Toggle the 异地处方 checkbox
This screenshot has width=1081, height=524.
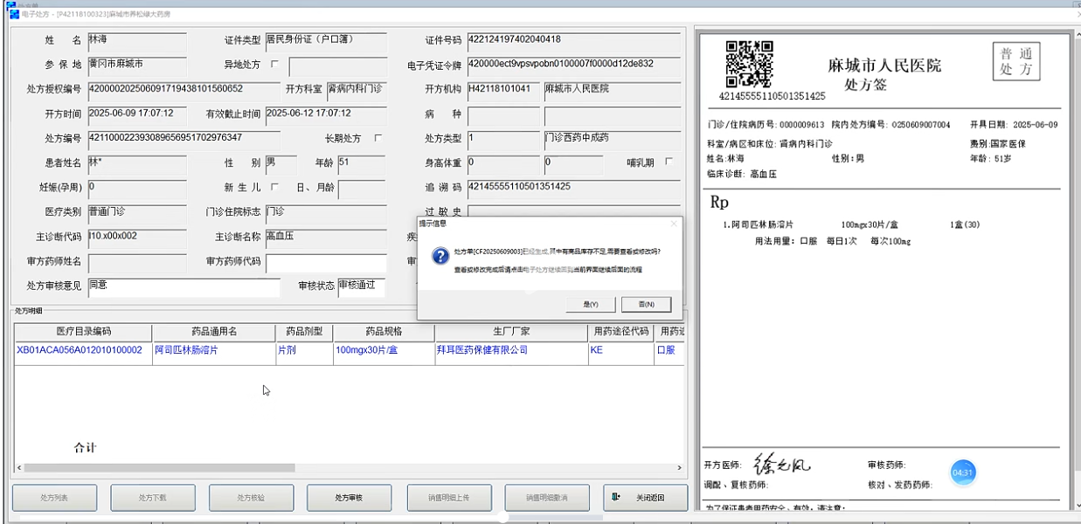click(275, 65)
